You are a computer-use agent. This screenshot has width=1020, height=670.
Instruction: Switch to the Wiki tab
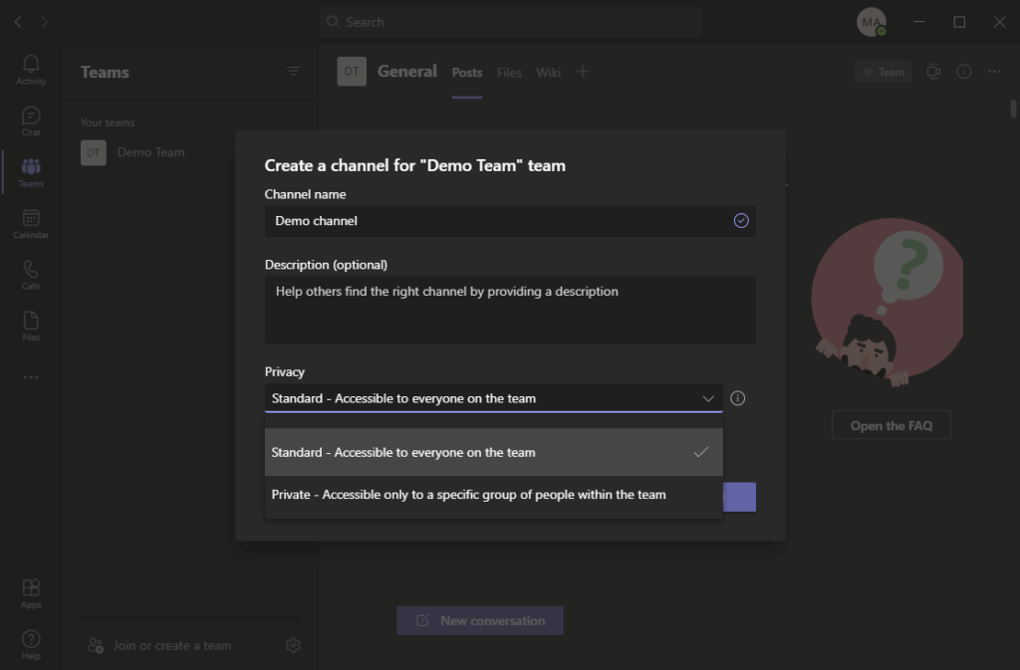coord(549,73)
